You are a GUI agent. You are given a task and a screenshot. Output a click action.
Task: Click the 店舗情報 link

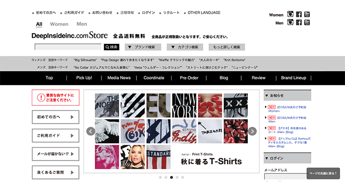click(127, 13)
